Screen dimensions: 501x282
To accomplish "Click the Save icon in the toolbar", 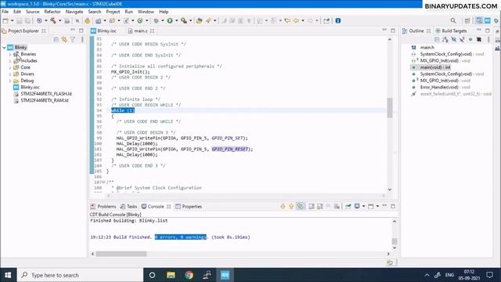I will click(19, 21).
